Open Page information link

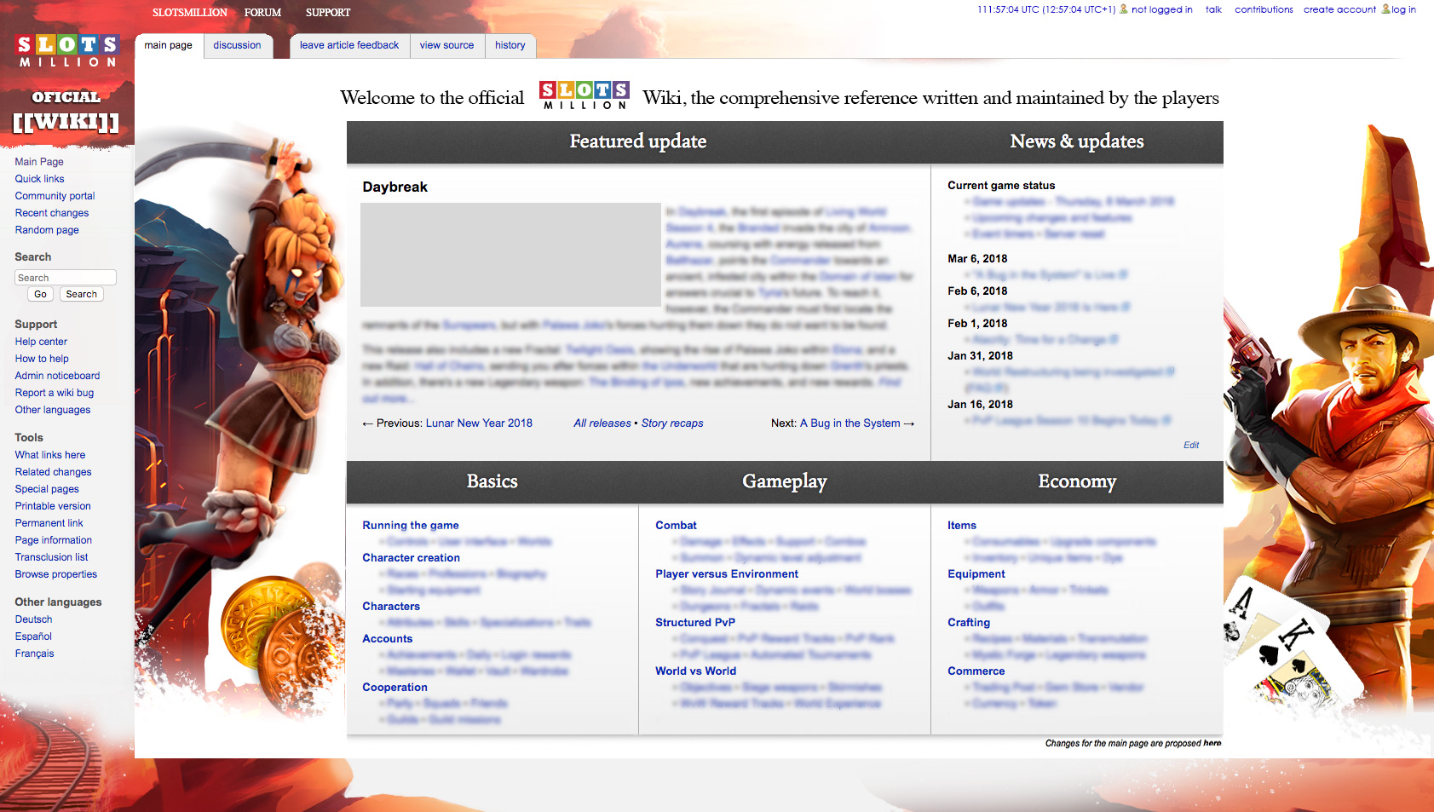tap(54, 540)
